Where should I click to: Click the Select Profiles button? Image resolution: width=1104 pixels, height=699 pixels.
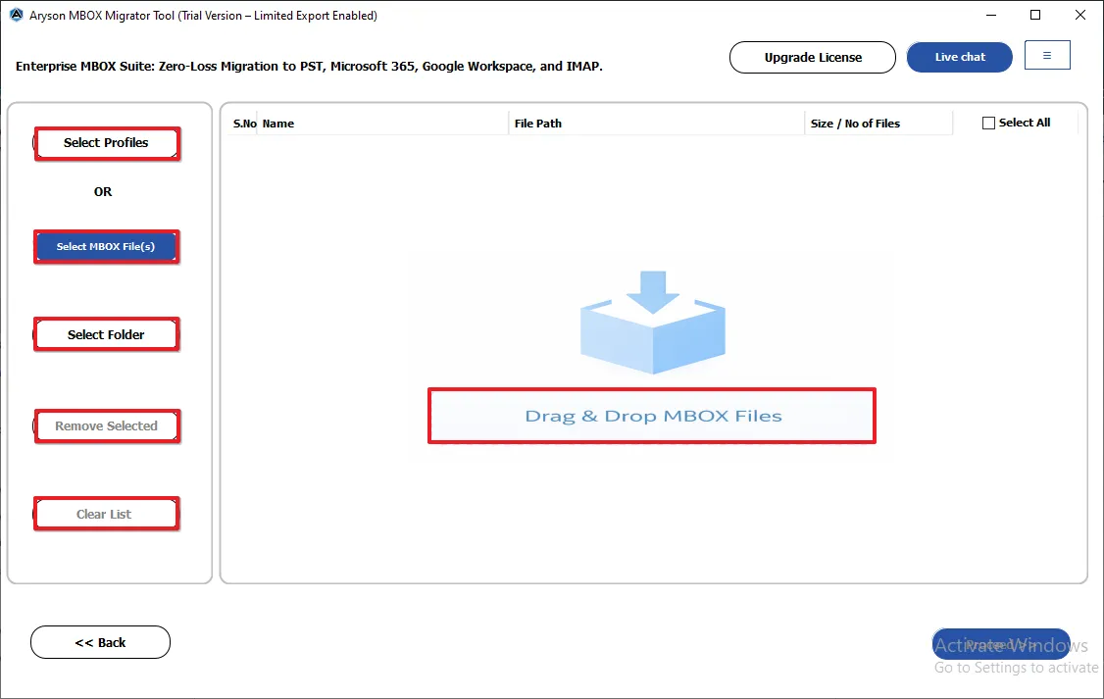[x=107, y=143]
